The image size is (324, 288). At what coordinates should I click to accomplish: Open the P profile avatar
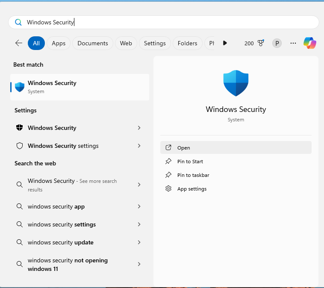277,43
